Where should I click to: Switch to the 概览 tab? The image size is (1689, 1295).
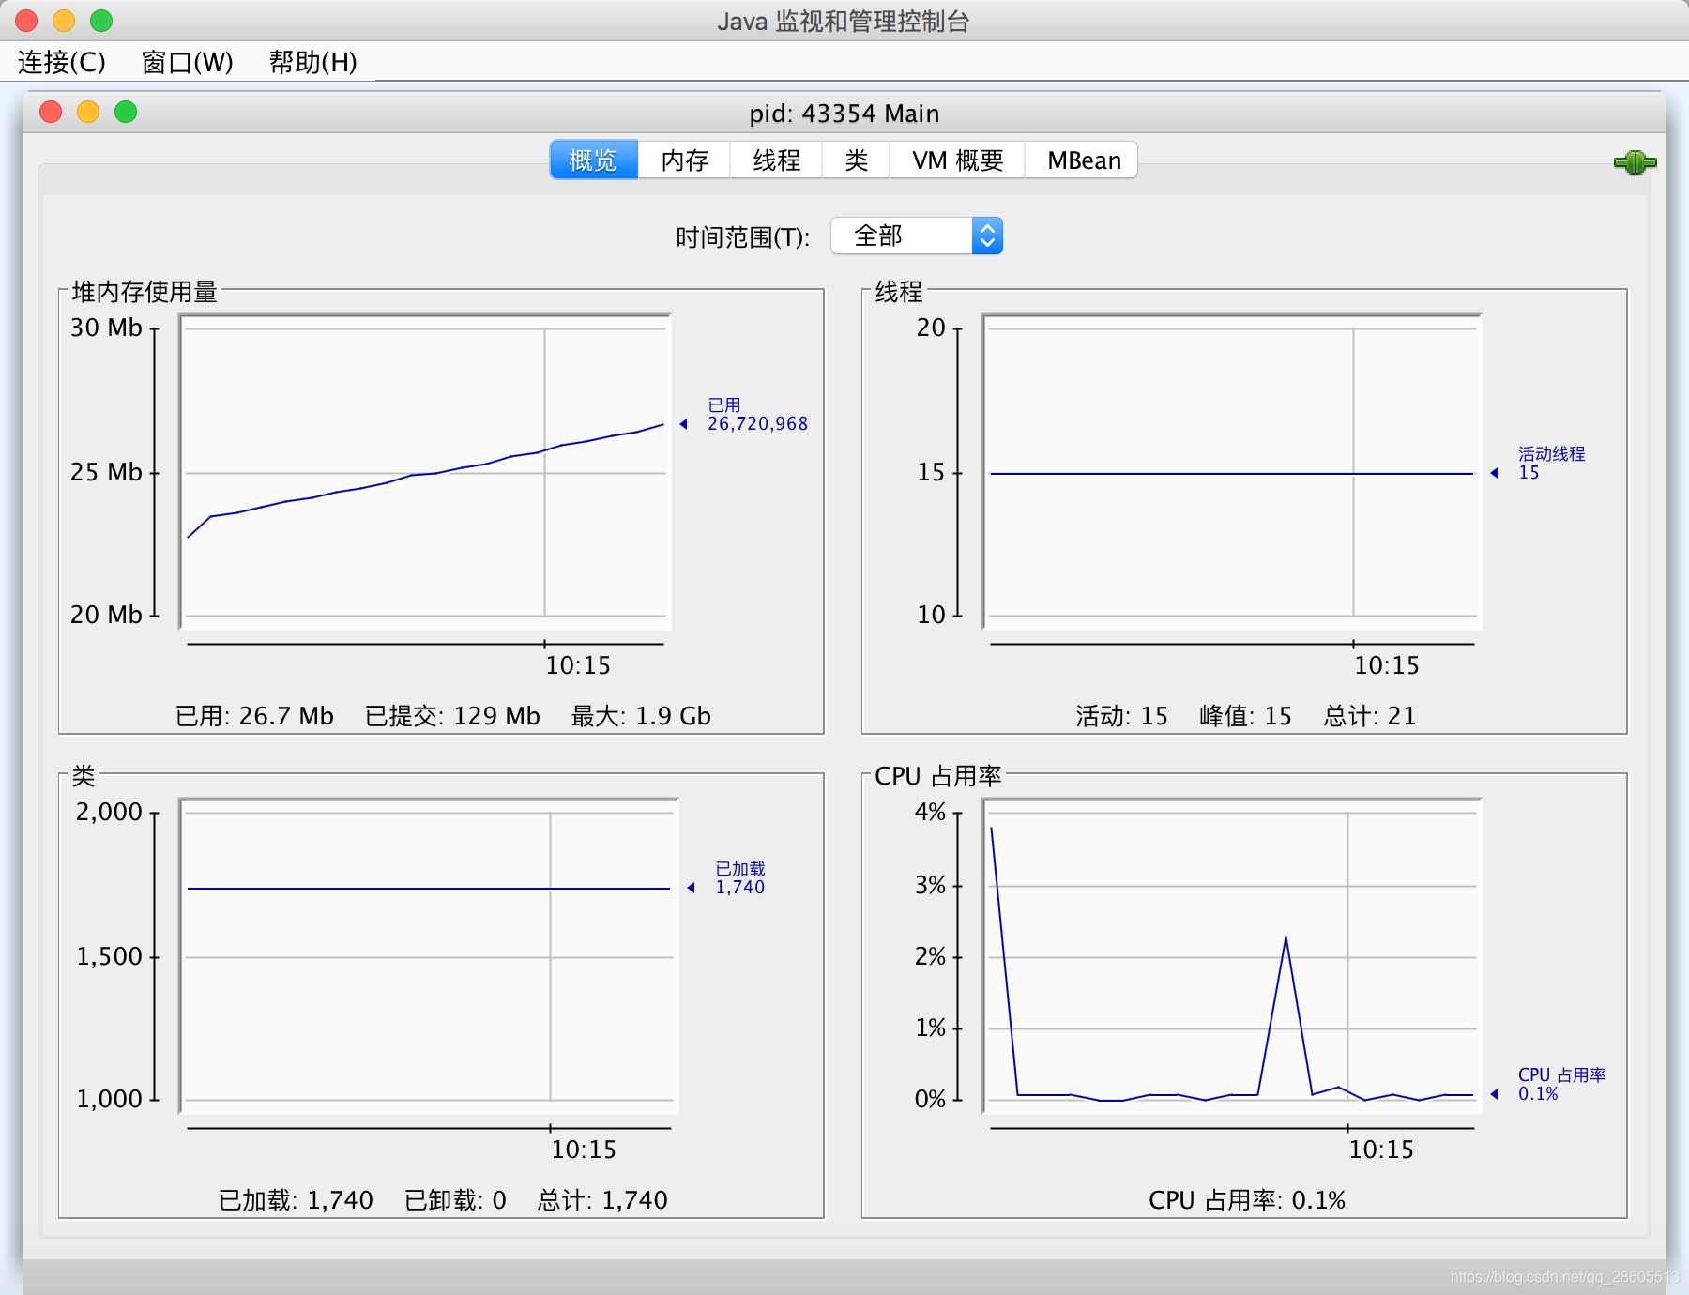593,160
